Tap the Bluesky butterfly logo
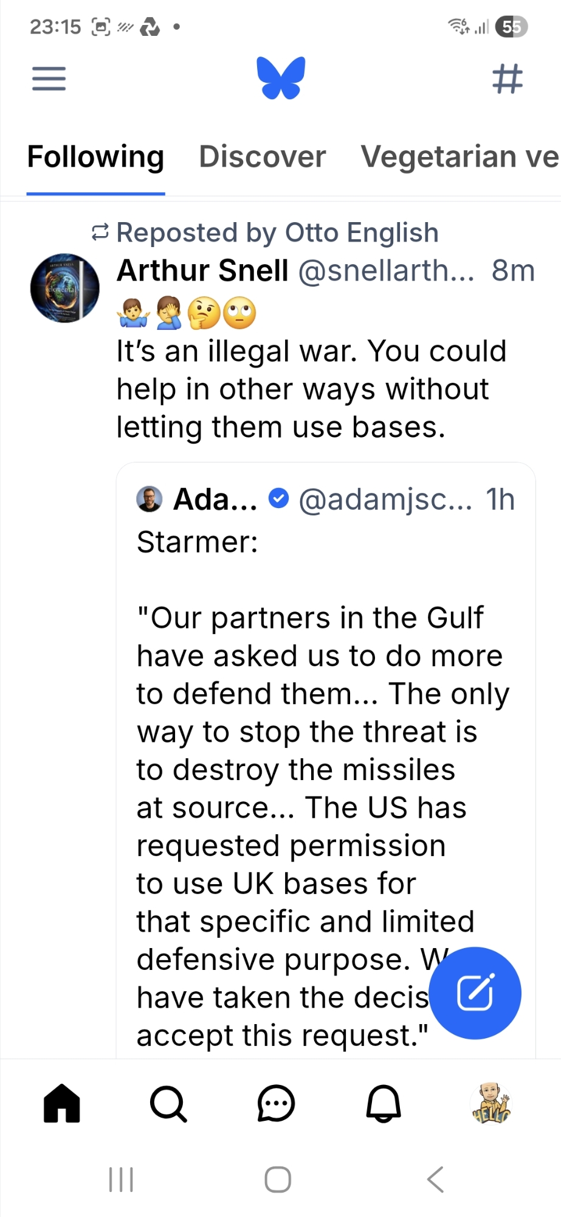The image size is (561, 1217). click(280, 78)
